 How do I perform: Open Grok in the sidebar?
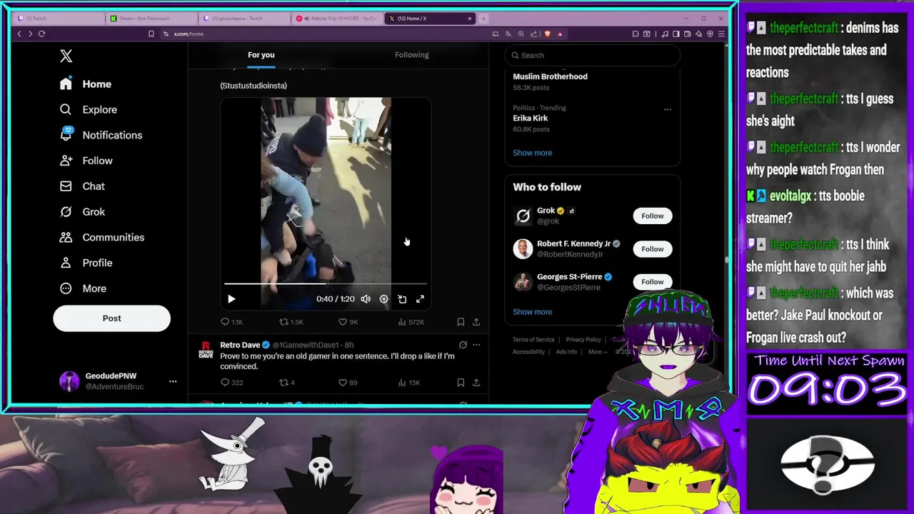(82, 212)
